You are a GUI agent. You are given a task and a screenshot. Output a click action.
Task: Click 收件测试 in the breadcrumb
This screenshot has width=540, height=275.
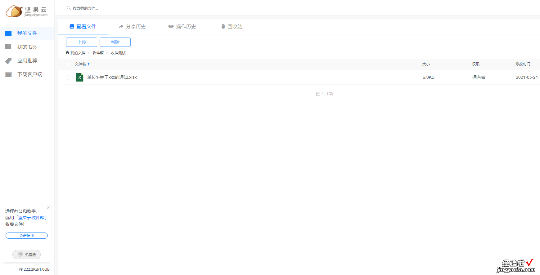pyautogui.click(x=118, y=53)
